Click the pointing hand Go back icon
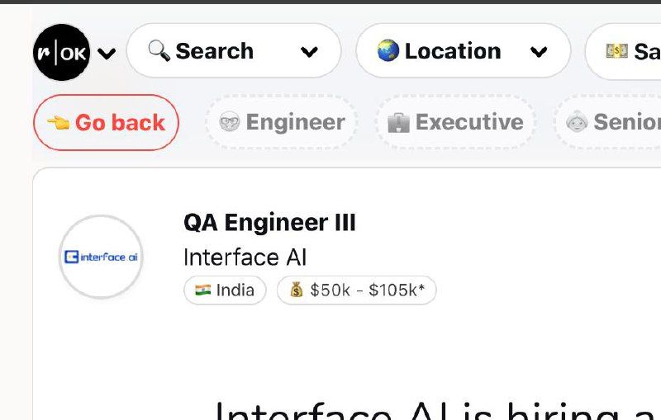The image size is (661, 420). (x=58, y=123)
